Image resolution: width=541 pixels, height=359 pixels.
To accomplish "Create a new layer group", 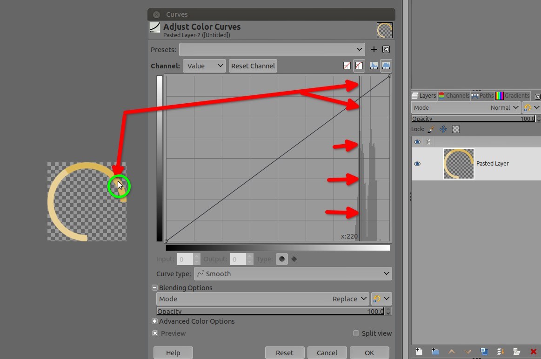I will tap(435, 352).
